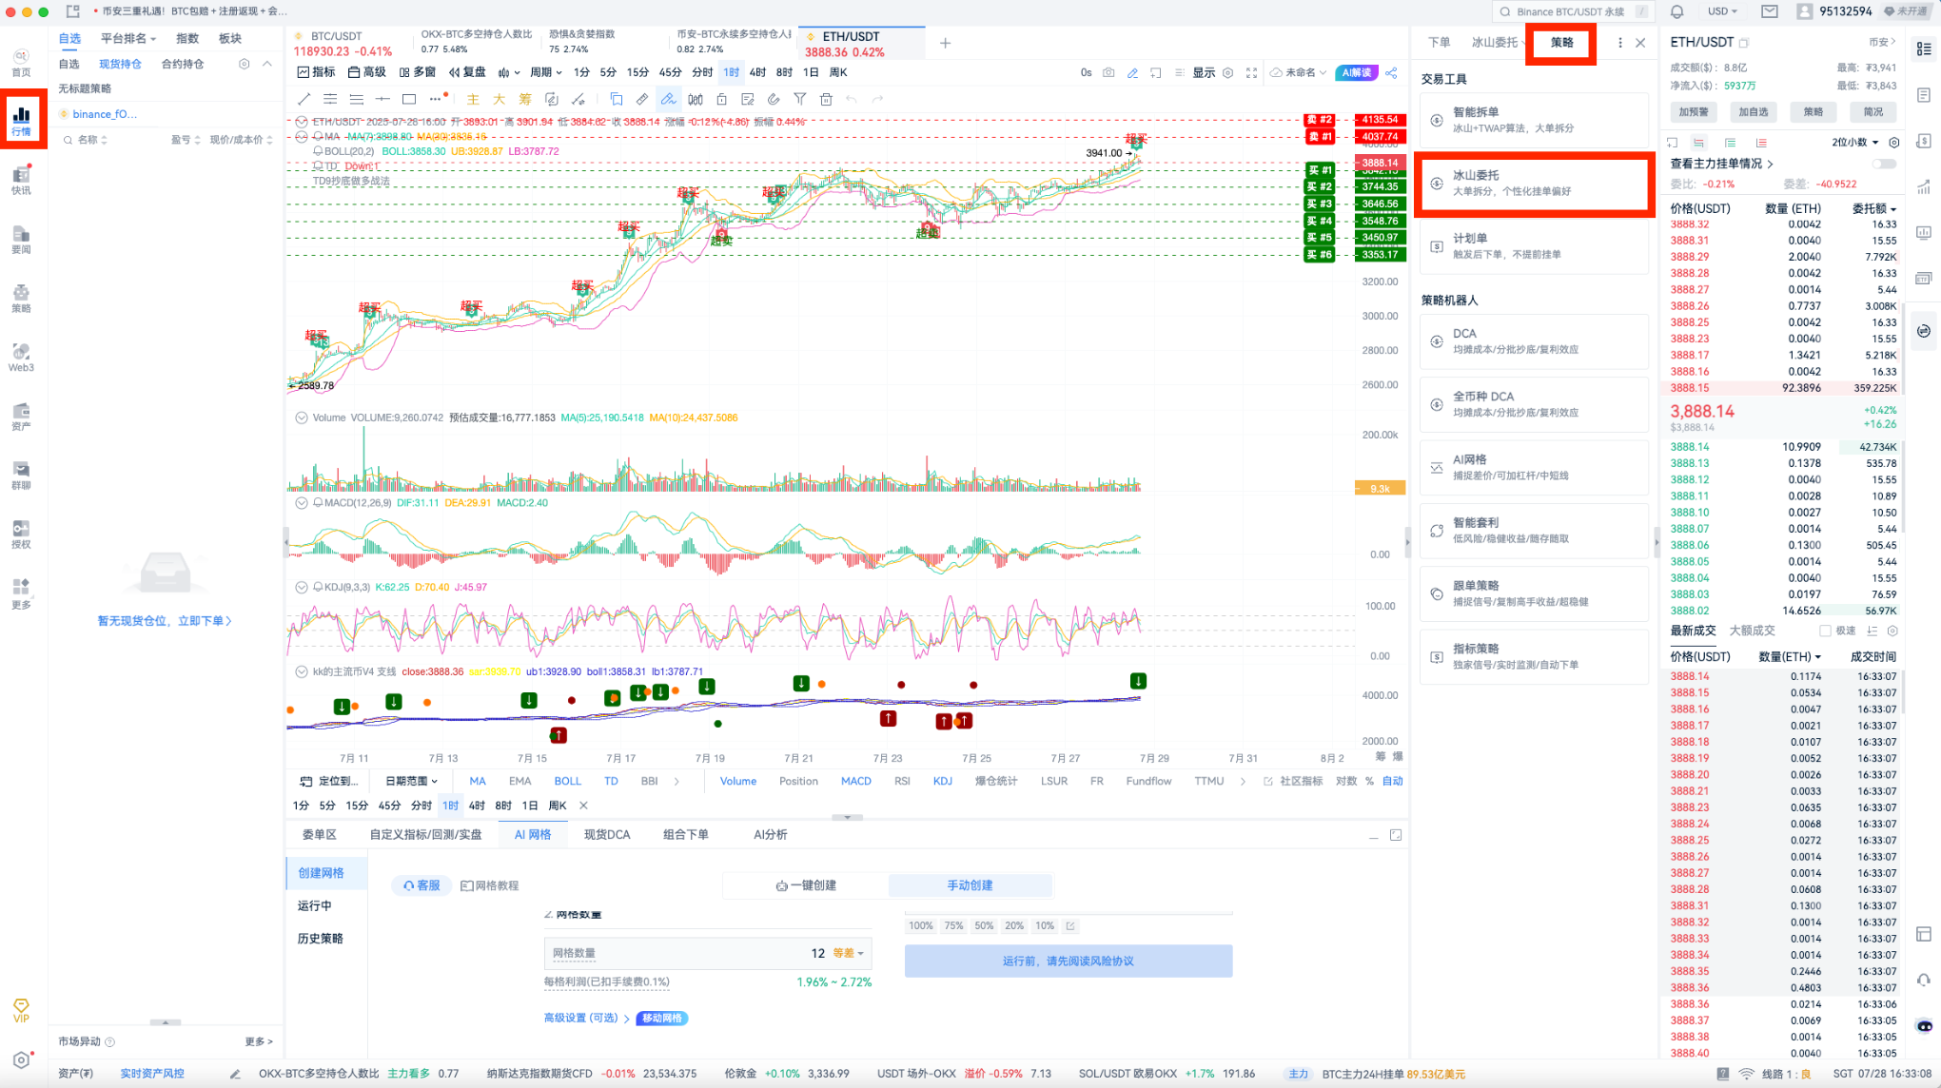The image size is (1941, 1088).
Task: Open the 等差 grid type dropdown
Action: coord(848,953)
